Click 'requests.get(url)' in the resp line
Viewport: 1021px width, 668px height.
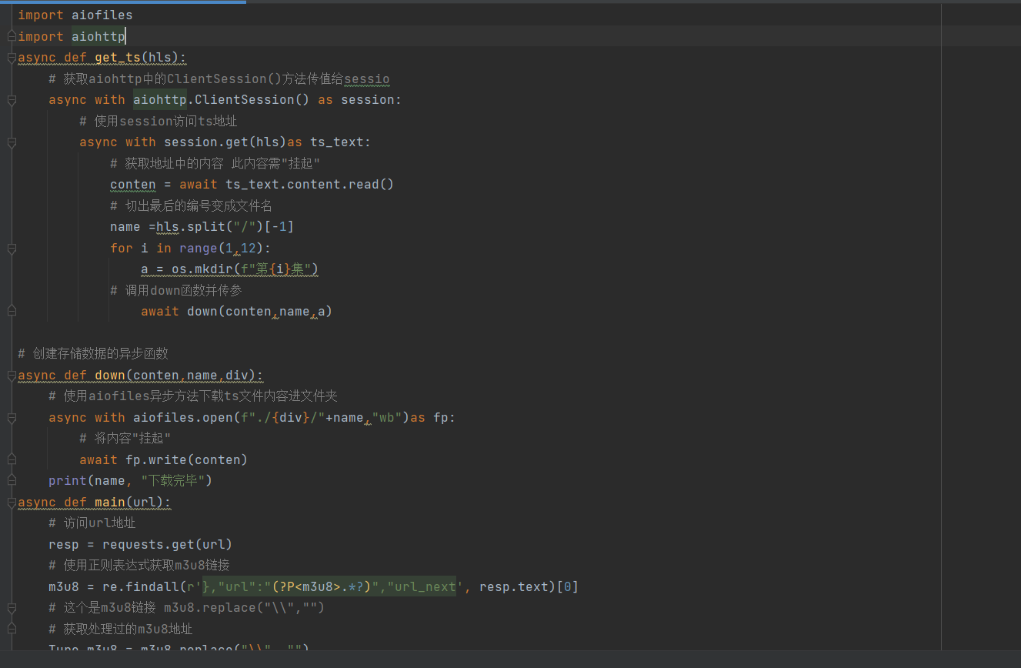(x=167, y=545)
